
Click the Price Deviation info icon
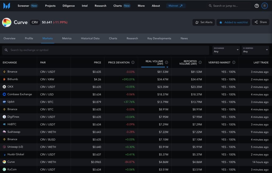133,62
